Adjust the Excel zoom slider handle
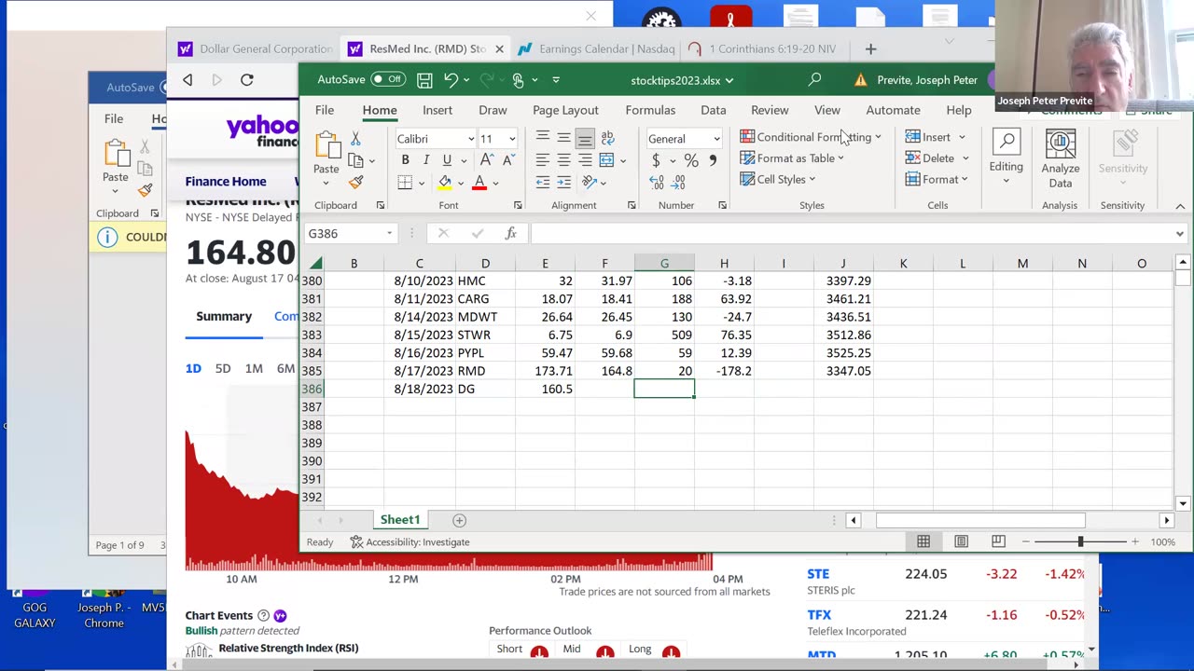The height and width of the screenshot is (671, 1194). [x=1080, y=541]
